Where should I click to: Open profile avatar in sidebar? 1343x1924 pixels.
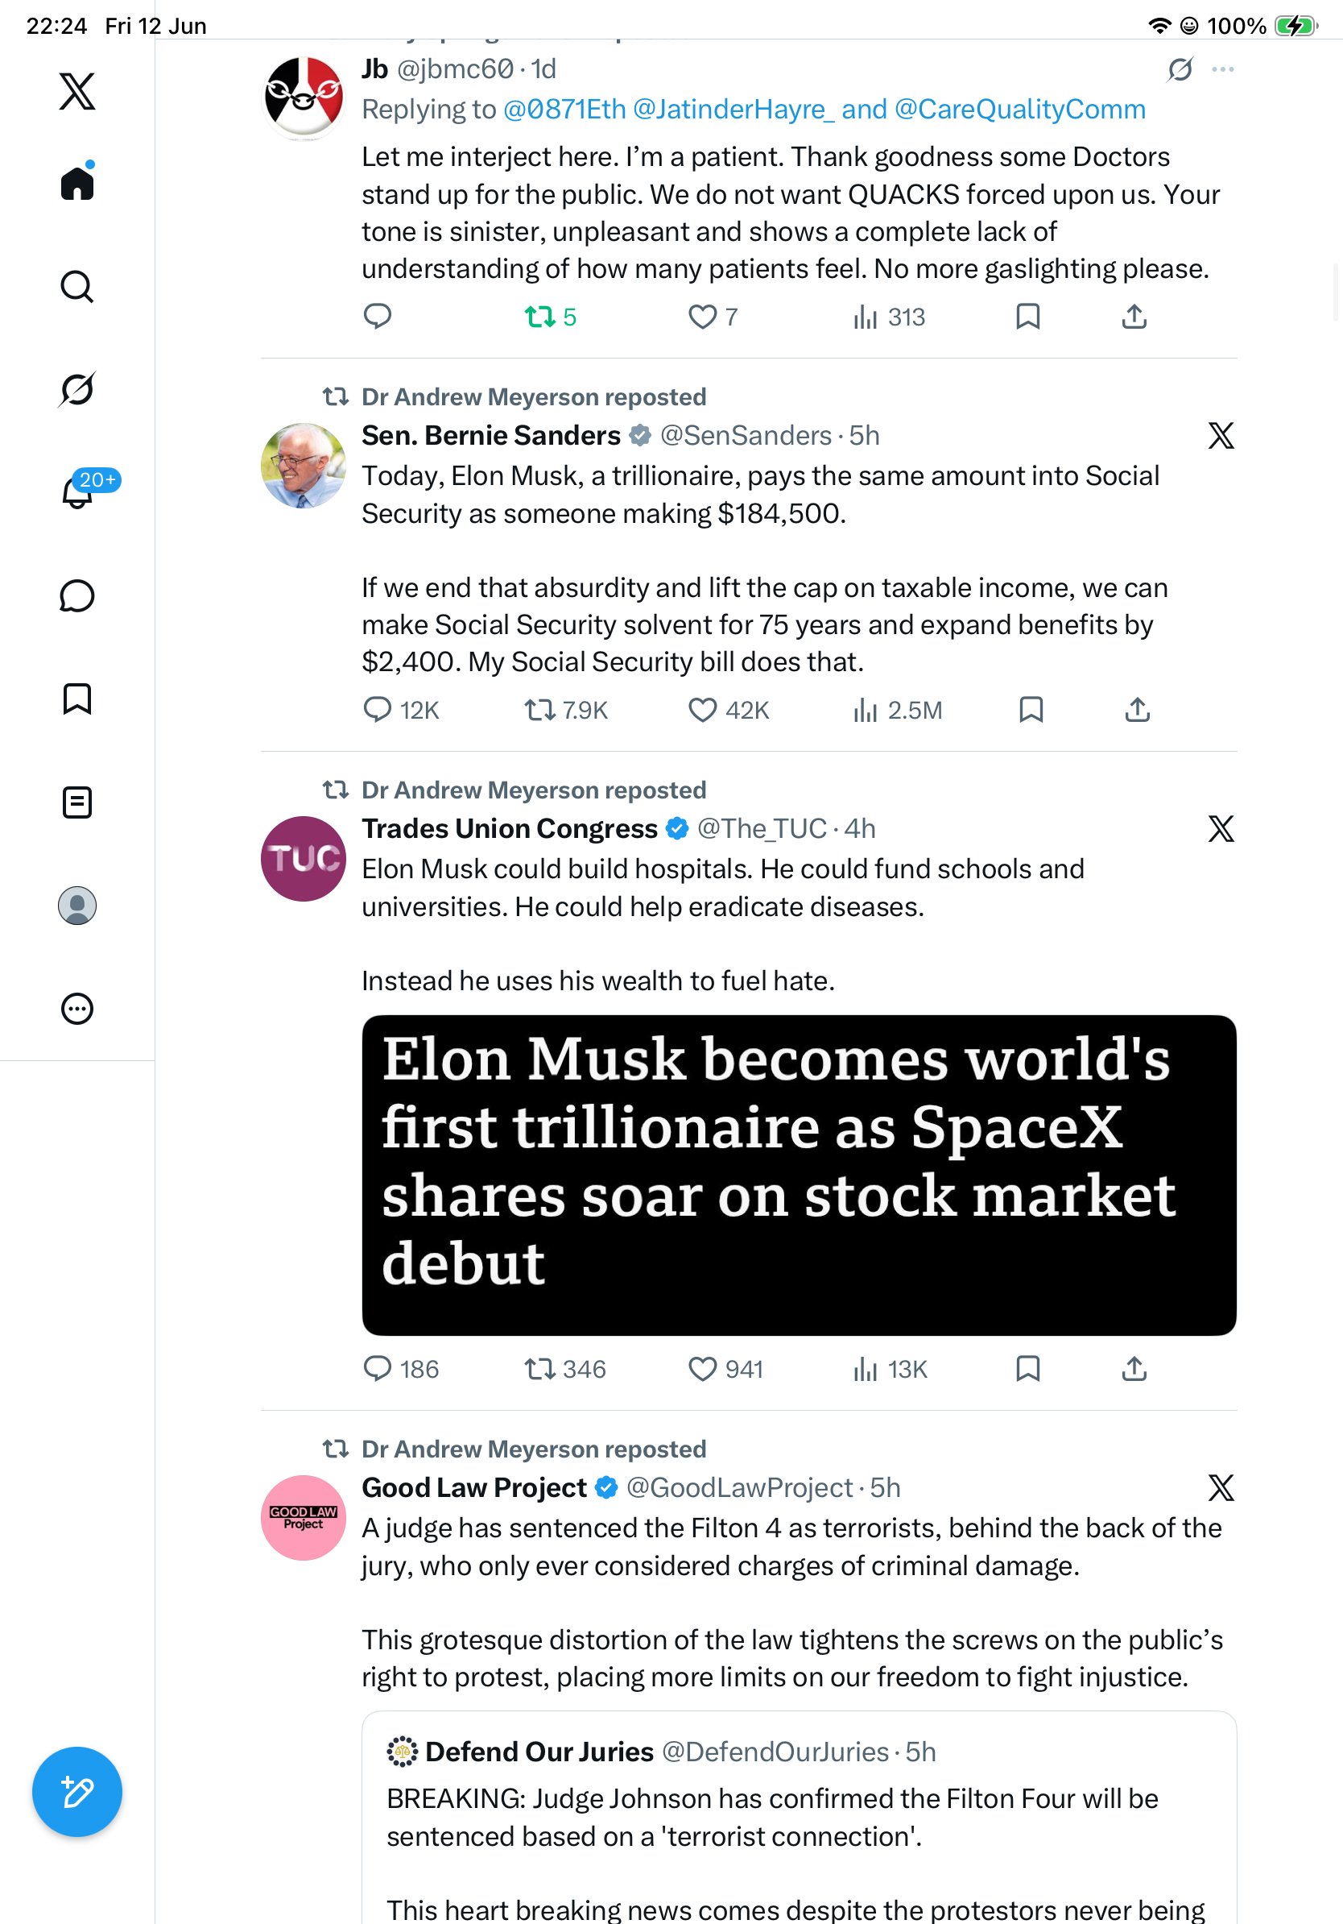point(77,906)
